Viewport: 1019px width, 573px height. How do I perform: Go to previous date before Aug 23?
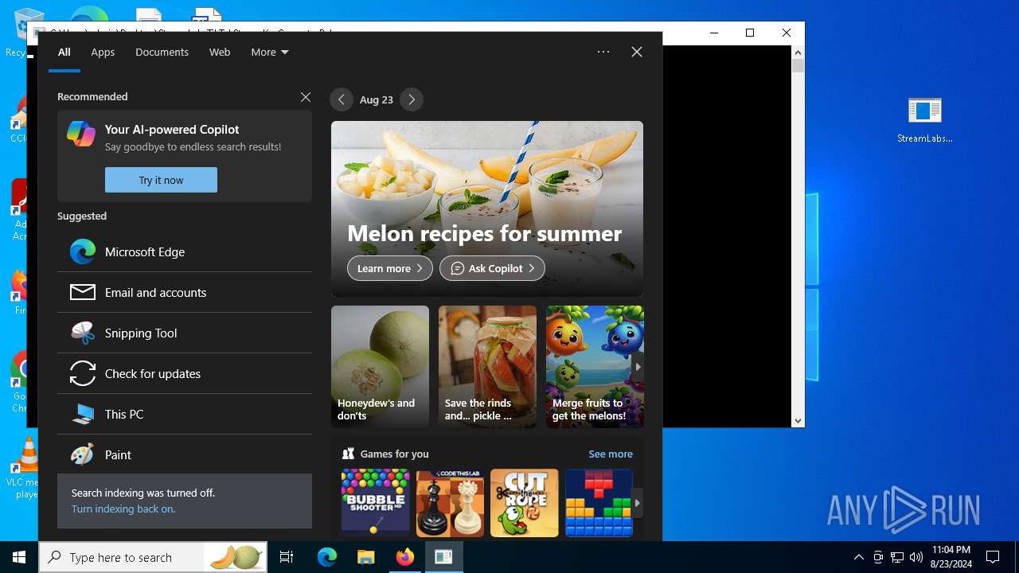point(342,99)
